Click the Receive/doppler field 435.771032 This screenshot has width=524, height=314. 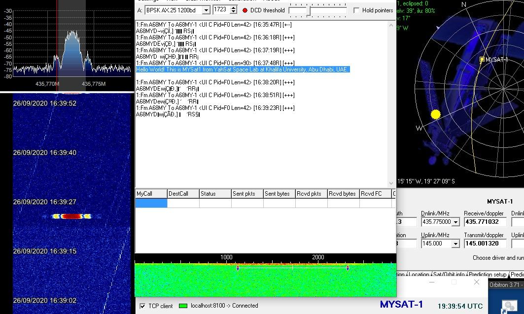click(x=485, y=222)
